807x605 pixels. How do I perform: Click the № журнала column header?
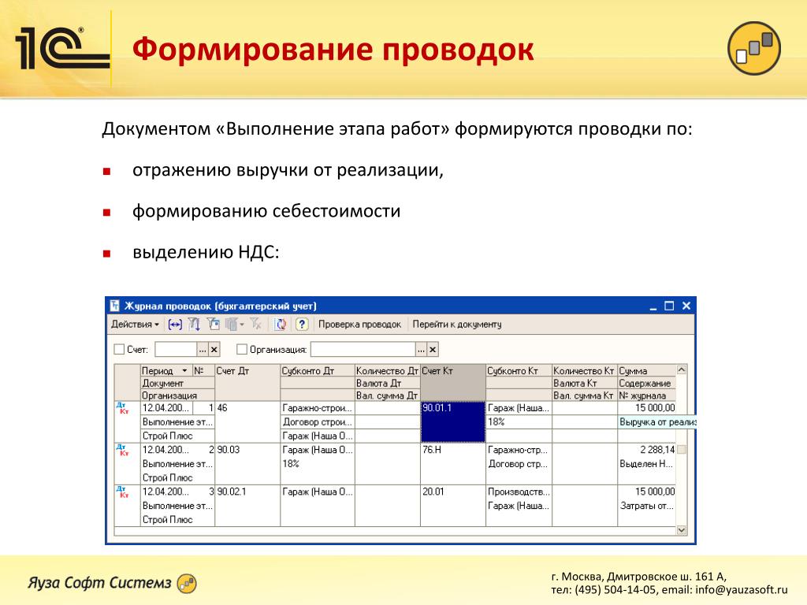pyautogui.click(x=646, y=395)
